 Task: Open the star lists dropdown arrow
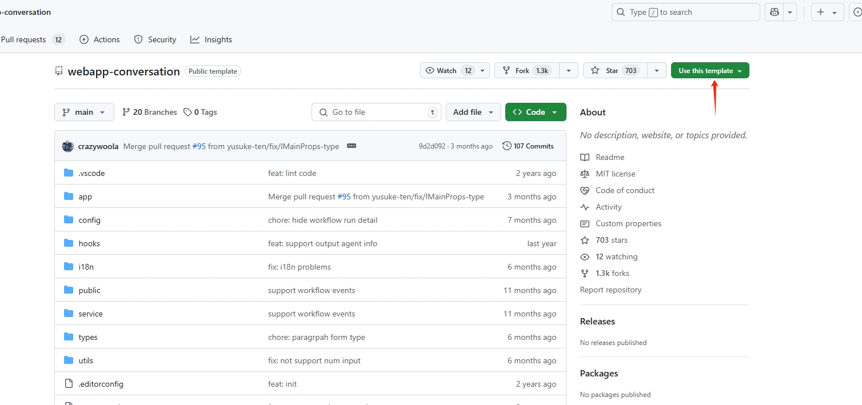(x=657, y=71)
